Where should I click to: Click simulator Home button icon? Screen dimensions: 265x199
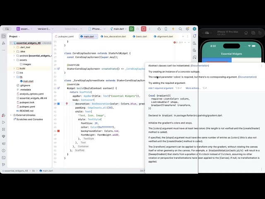[246, 33]
